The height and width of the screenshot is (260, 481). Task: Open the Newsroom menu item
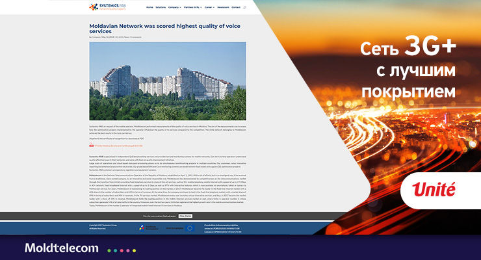coord(223,7)
